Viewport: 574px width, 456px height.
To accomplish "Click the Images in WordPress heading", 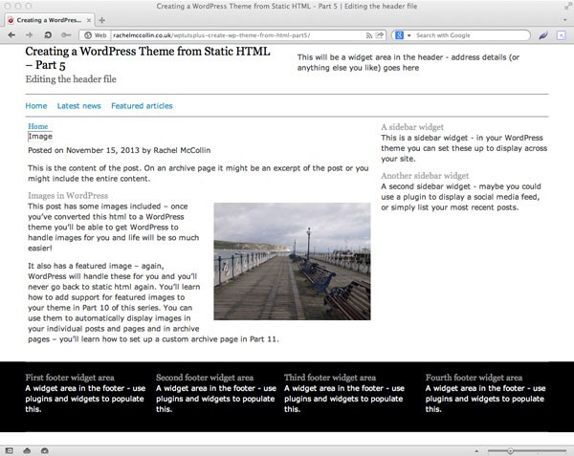I will [68, 196].
